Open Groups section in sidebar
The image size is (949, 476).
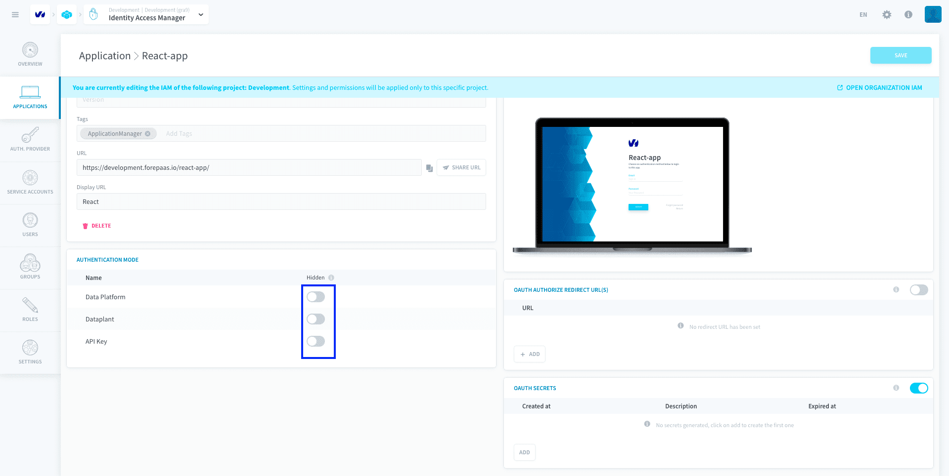point(30,268)
